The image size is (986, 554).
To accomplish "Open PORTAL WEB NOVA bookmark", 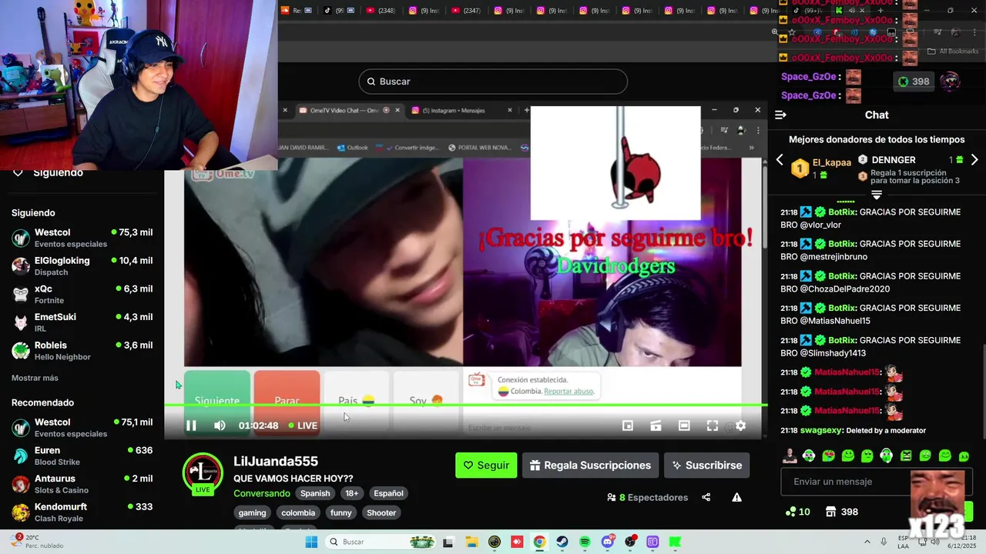I will coord(480,147).
